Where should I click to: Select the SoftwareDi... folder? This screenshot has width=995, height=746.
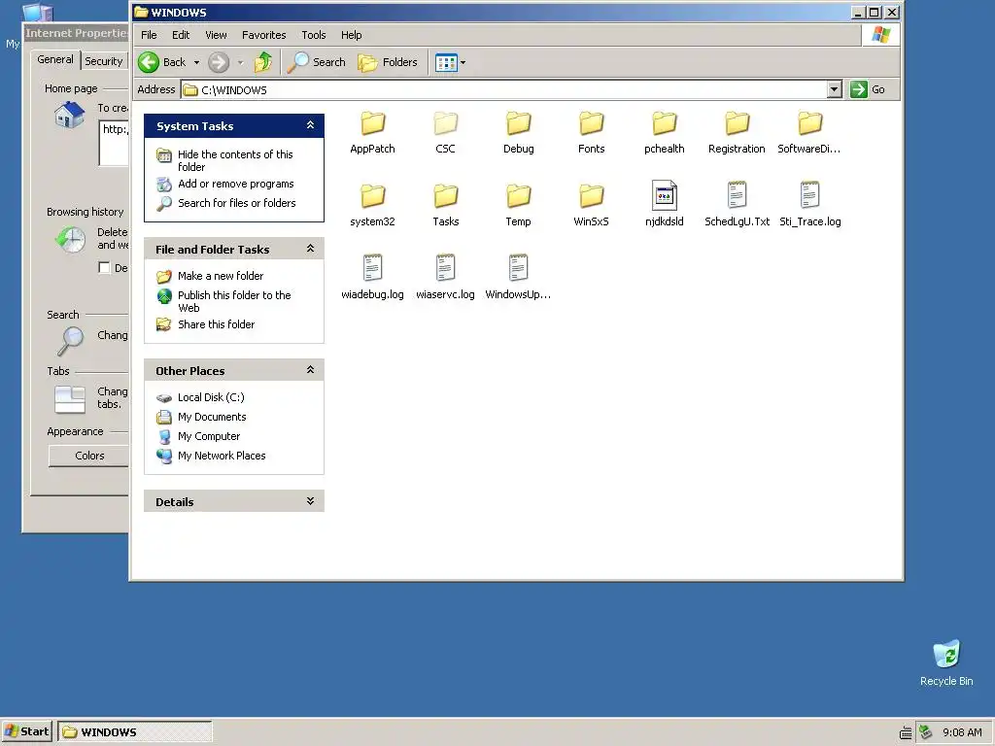tap(809, 132)
